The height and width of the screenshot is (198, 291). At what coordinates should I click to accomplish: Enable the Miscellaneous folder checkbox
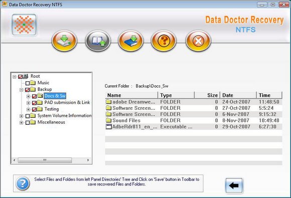pos(28,122)
